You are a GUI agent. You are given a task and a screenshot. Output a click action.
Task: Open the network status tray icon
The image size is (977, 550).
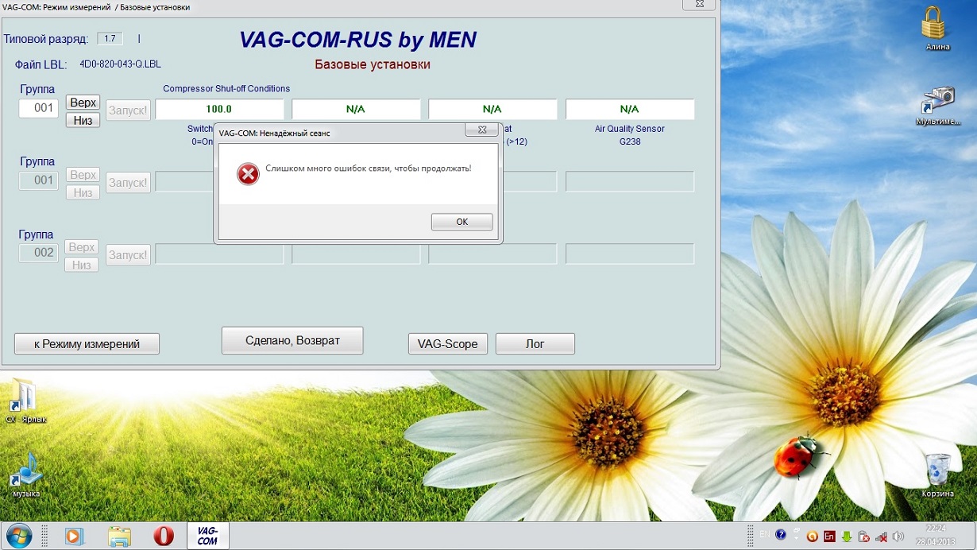click(882, 536)
